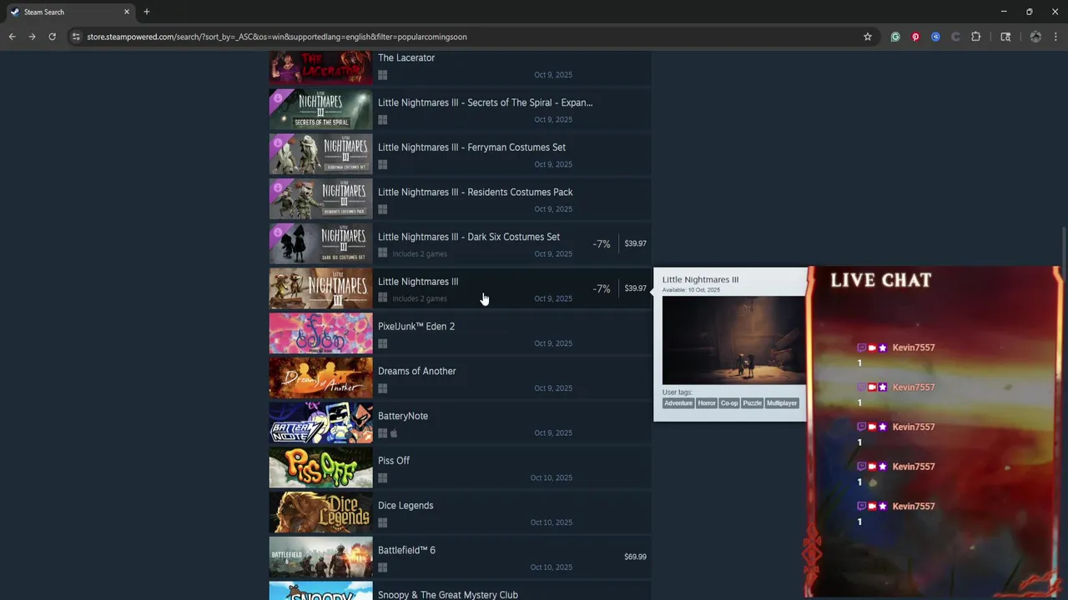Viewport: 1068px width, 600px height.
Task: Click the Dreams of Another thumbnail
Action: (320, 378)
